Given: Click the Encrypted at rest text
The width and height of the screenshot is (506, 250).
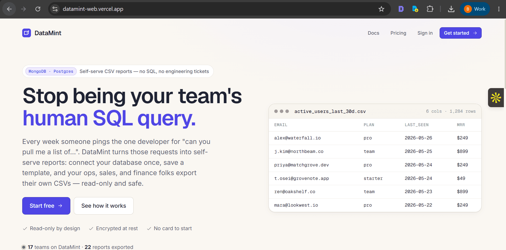Looking at the screenshot, I should click(117, 229).
